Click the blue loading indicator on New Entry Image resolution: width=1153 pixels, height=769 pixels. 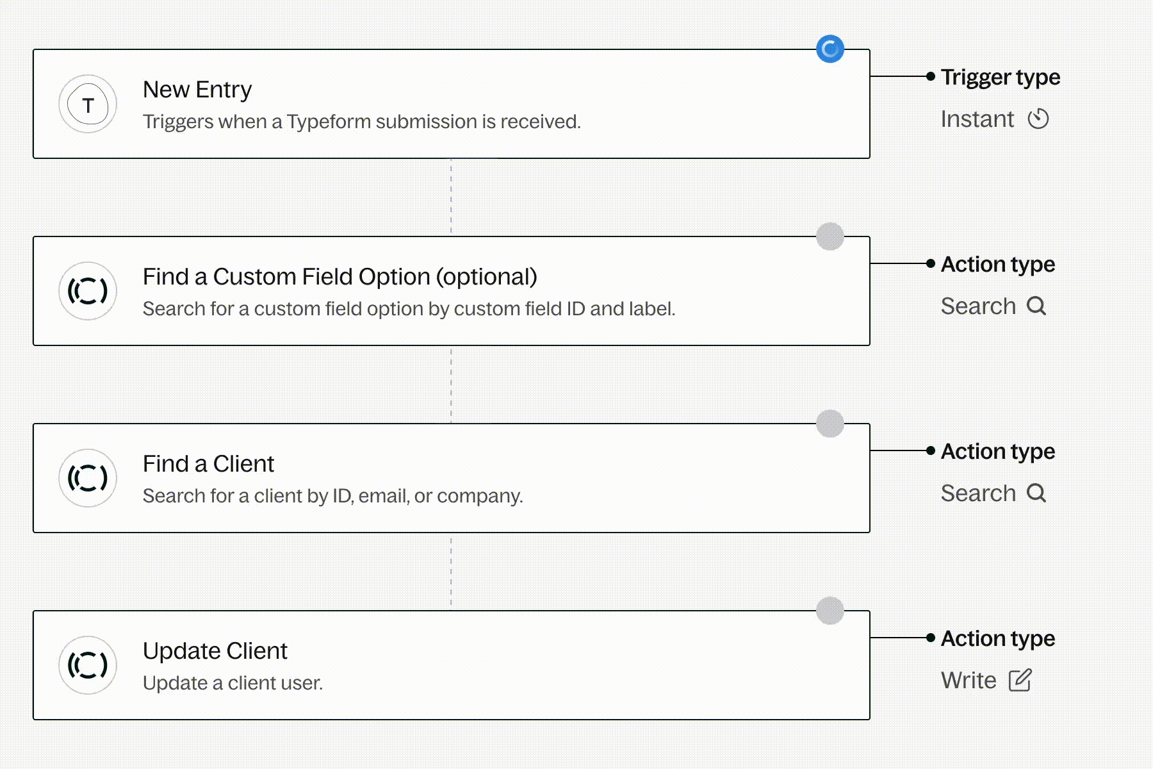[x=830, y=49]
